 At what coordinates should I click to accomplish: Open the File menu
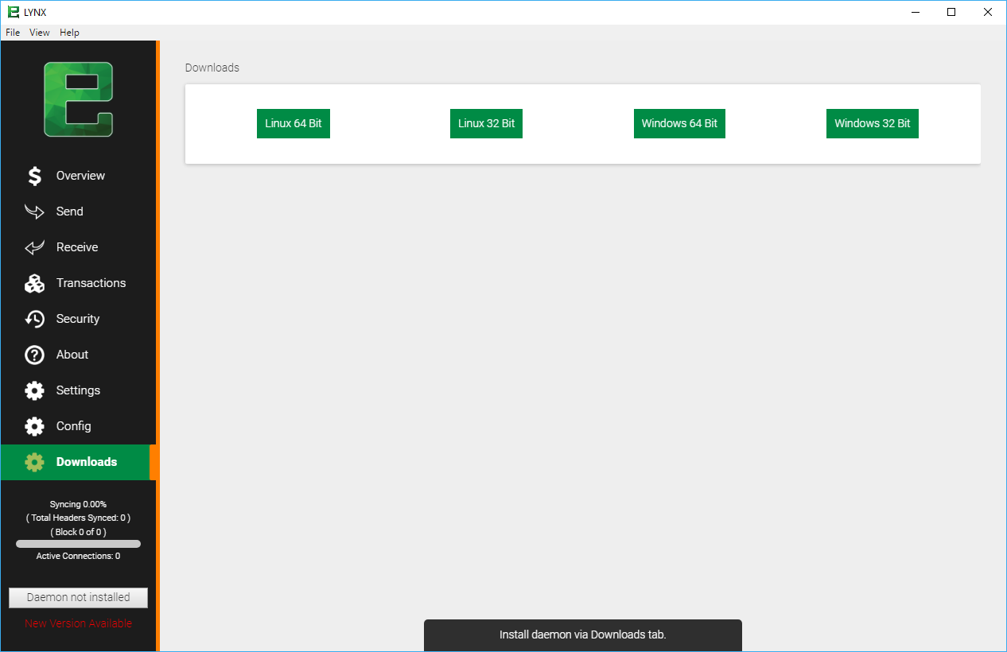click(x=13, y=33)
